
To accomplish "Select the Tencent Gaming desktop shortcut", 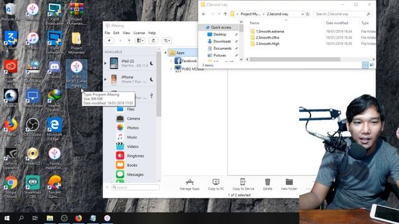I will (54, 187).
